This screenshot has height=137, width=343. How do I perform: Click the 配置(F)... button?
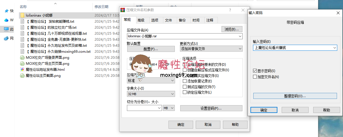click(151, 49)
